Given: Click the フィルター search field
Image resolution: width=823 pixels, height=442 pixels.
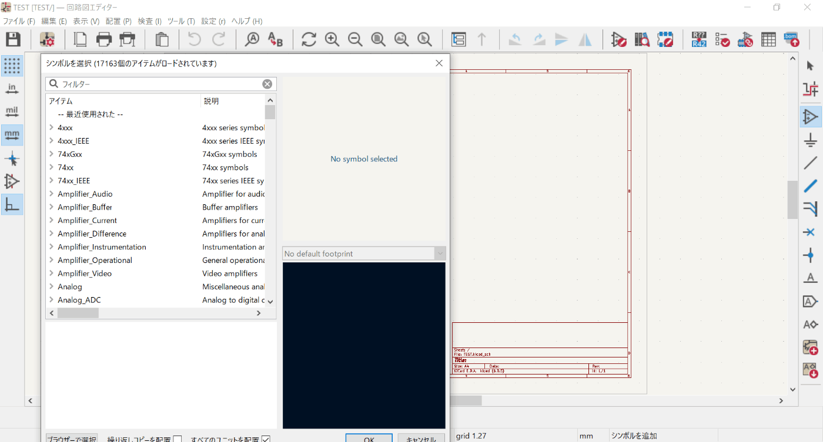Looking at the screenshot, I should (161, 84).
